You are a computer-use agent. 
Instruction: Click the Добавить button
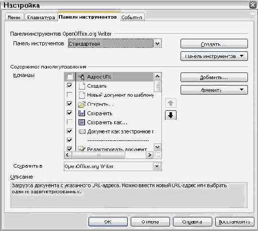pyautogui.click(x=214, y=78)
